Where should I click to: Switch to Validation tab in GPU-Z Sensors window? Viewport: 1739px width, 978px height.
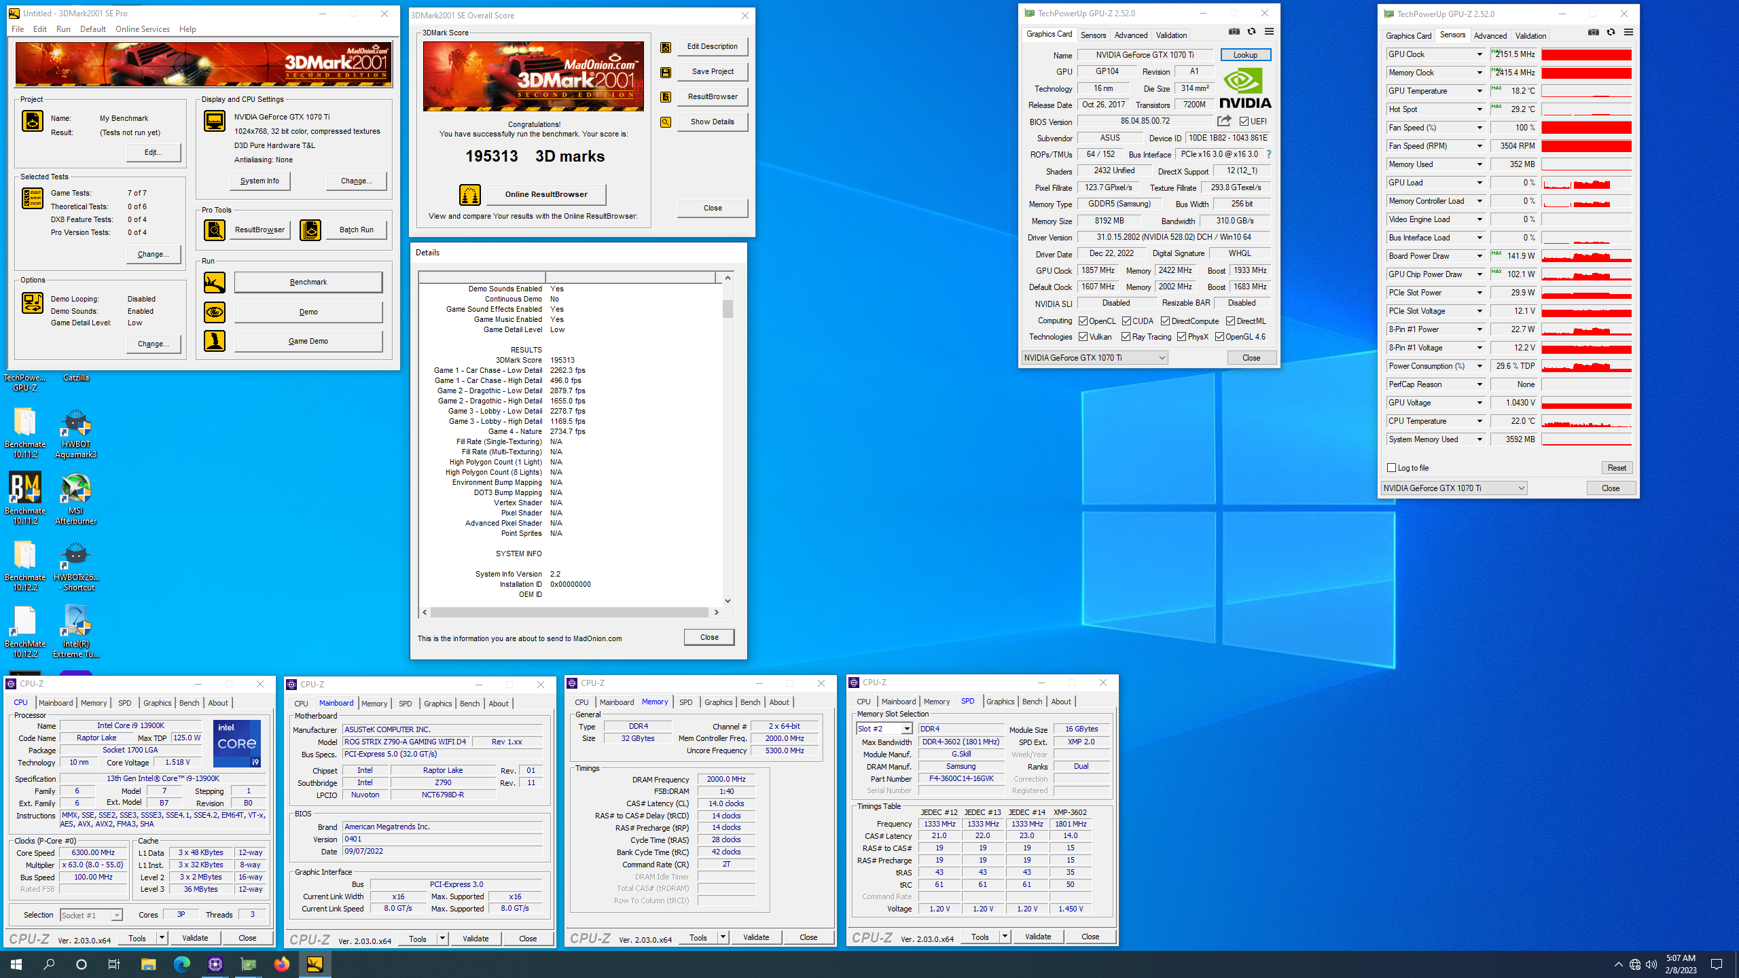coord(1530,36)
